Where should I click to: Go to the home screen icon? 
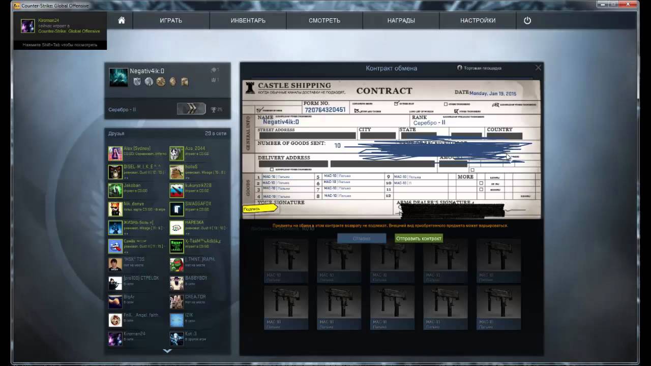point(122,20)
